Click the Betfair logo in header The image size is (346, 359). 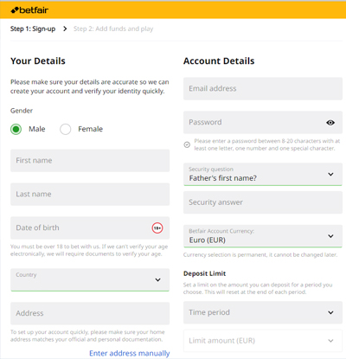point(29,10)
